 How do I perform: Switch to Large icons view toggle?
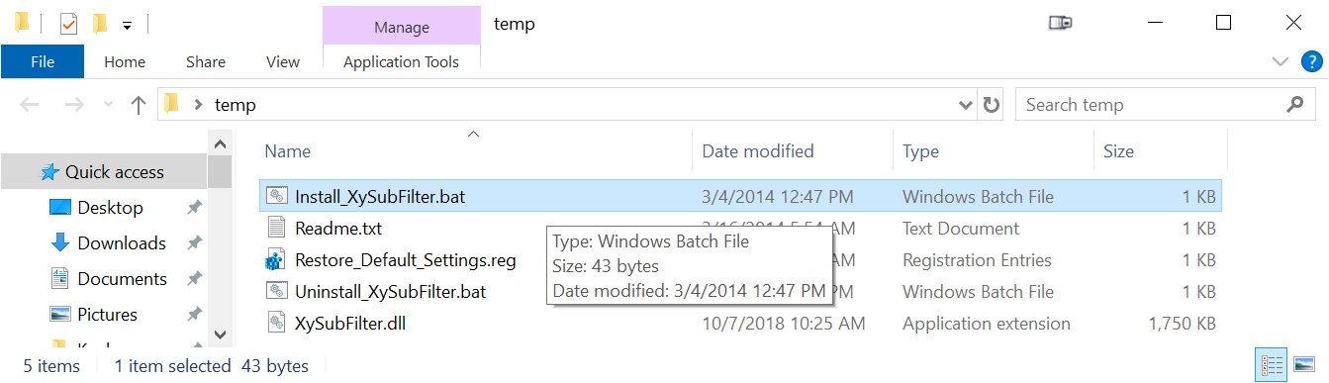1303,365
